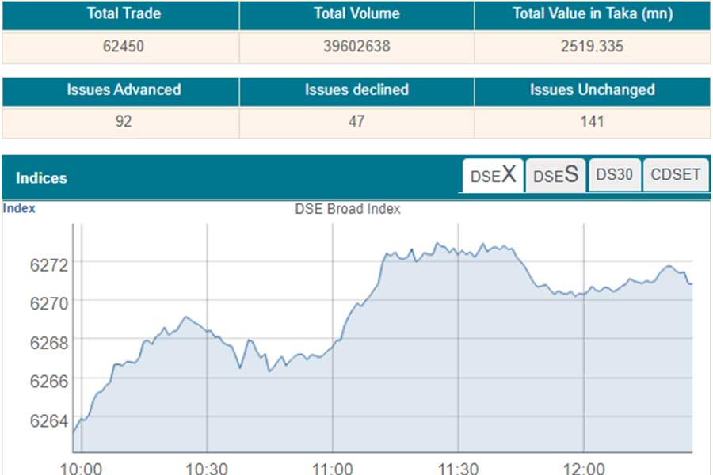Click the Index axis label on chart
Screen dimensions: 713x475
pos(21,208)
